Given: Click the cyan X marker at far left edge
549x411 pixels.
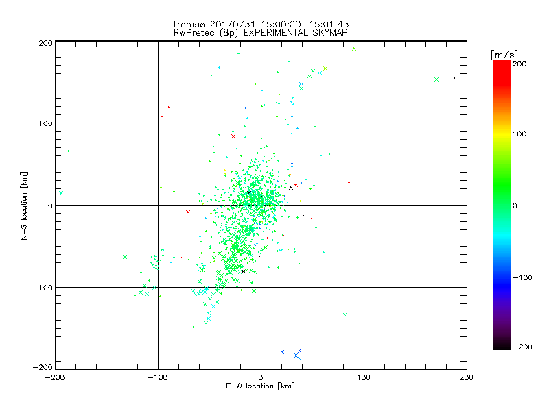Looking at the screenshot, I should pos(61,193).
